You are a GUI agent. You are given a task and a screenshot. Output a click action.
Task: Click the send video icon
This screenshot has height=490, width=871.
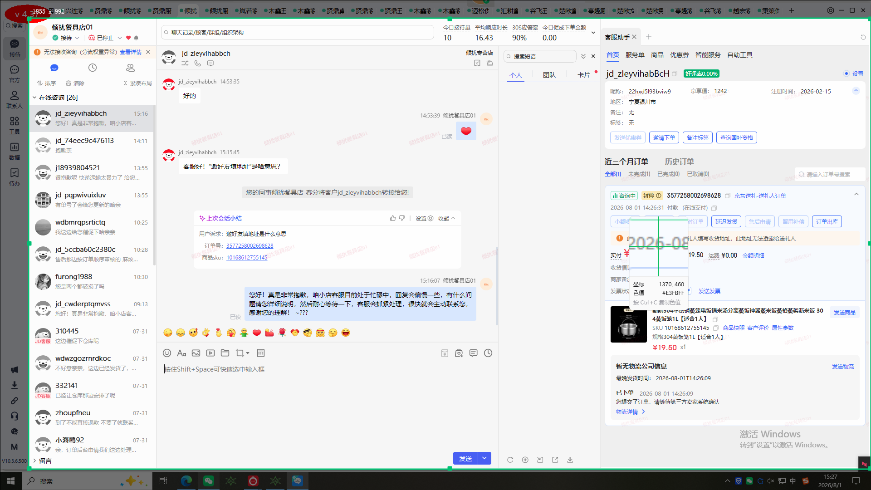pos(210,353)
